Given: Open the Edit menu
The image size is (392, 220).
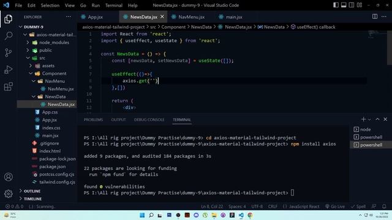Looking at the screenshot, I should click(31, 5).
